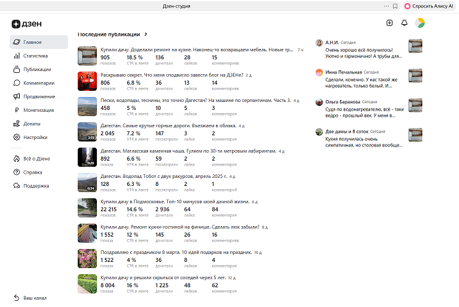Open the notifications bell
Viewport: 459px width, 307px height.
click(404, 23)
